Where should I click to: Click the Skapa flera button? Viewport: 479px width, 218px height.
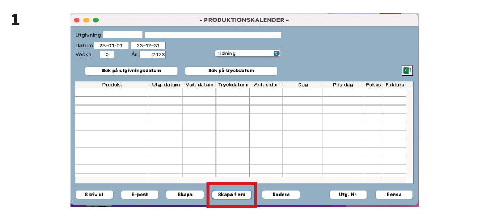click(232, 195)
